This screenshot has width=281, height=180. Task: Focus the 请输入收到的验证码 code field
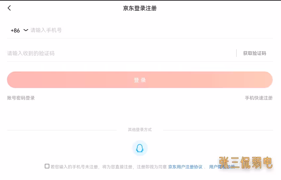pos(121,53)
